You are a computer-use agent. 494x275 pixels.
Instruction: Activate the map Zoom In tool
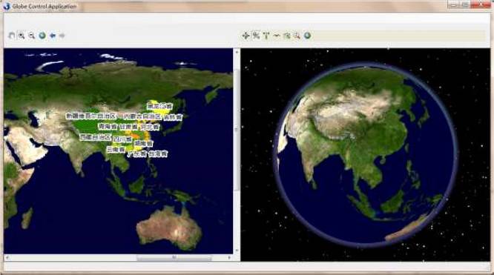coord(22,36)
